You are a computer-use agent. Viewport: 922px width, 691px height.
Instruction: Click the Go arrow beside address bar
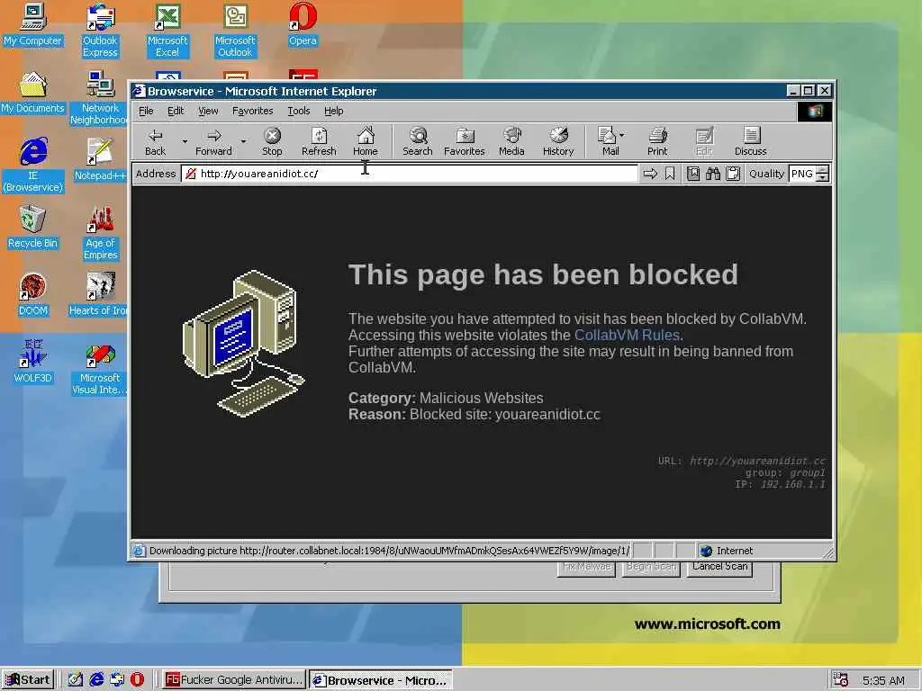tap(650, 174)
